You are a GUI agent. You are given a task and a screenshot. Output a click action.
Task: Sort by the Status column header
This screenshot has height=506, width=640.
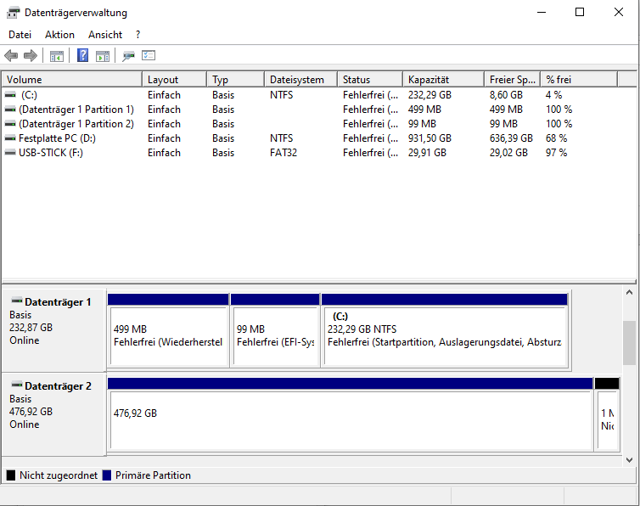click(370, 80)
